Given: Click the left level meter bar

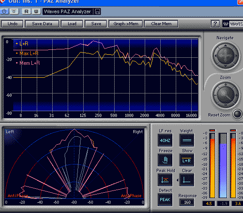Looking at the screenshot, I should (x=212, y=165).
